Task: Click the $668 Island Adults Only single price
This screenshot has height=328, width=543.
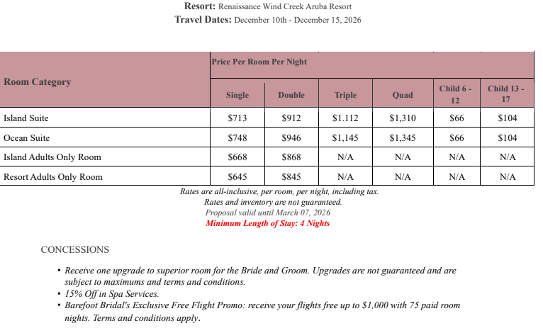Action: click(237, 157)
